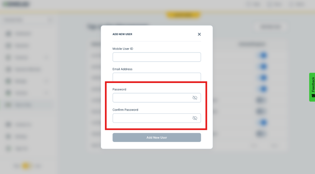This screenshot has width=315, height=174.
Task: Click the small icon on the Feedback tab
Action: 313,96
